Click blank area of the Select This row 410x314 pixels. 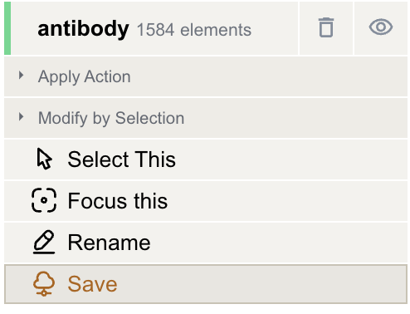coord(276,159)
